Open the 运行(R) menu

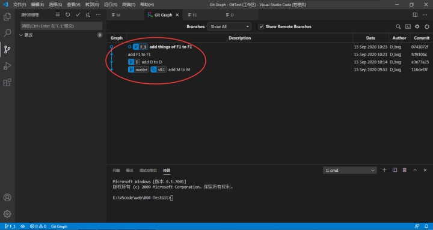coord(111,5)
